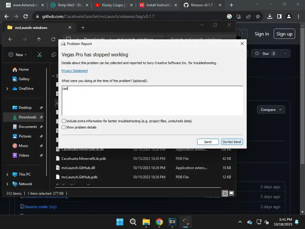The width and height of the screenshot is (305, 229).
Task: Open Windows taskbar Search
Action: click(133, 222)
